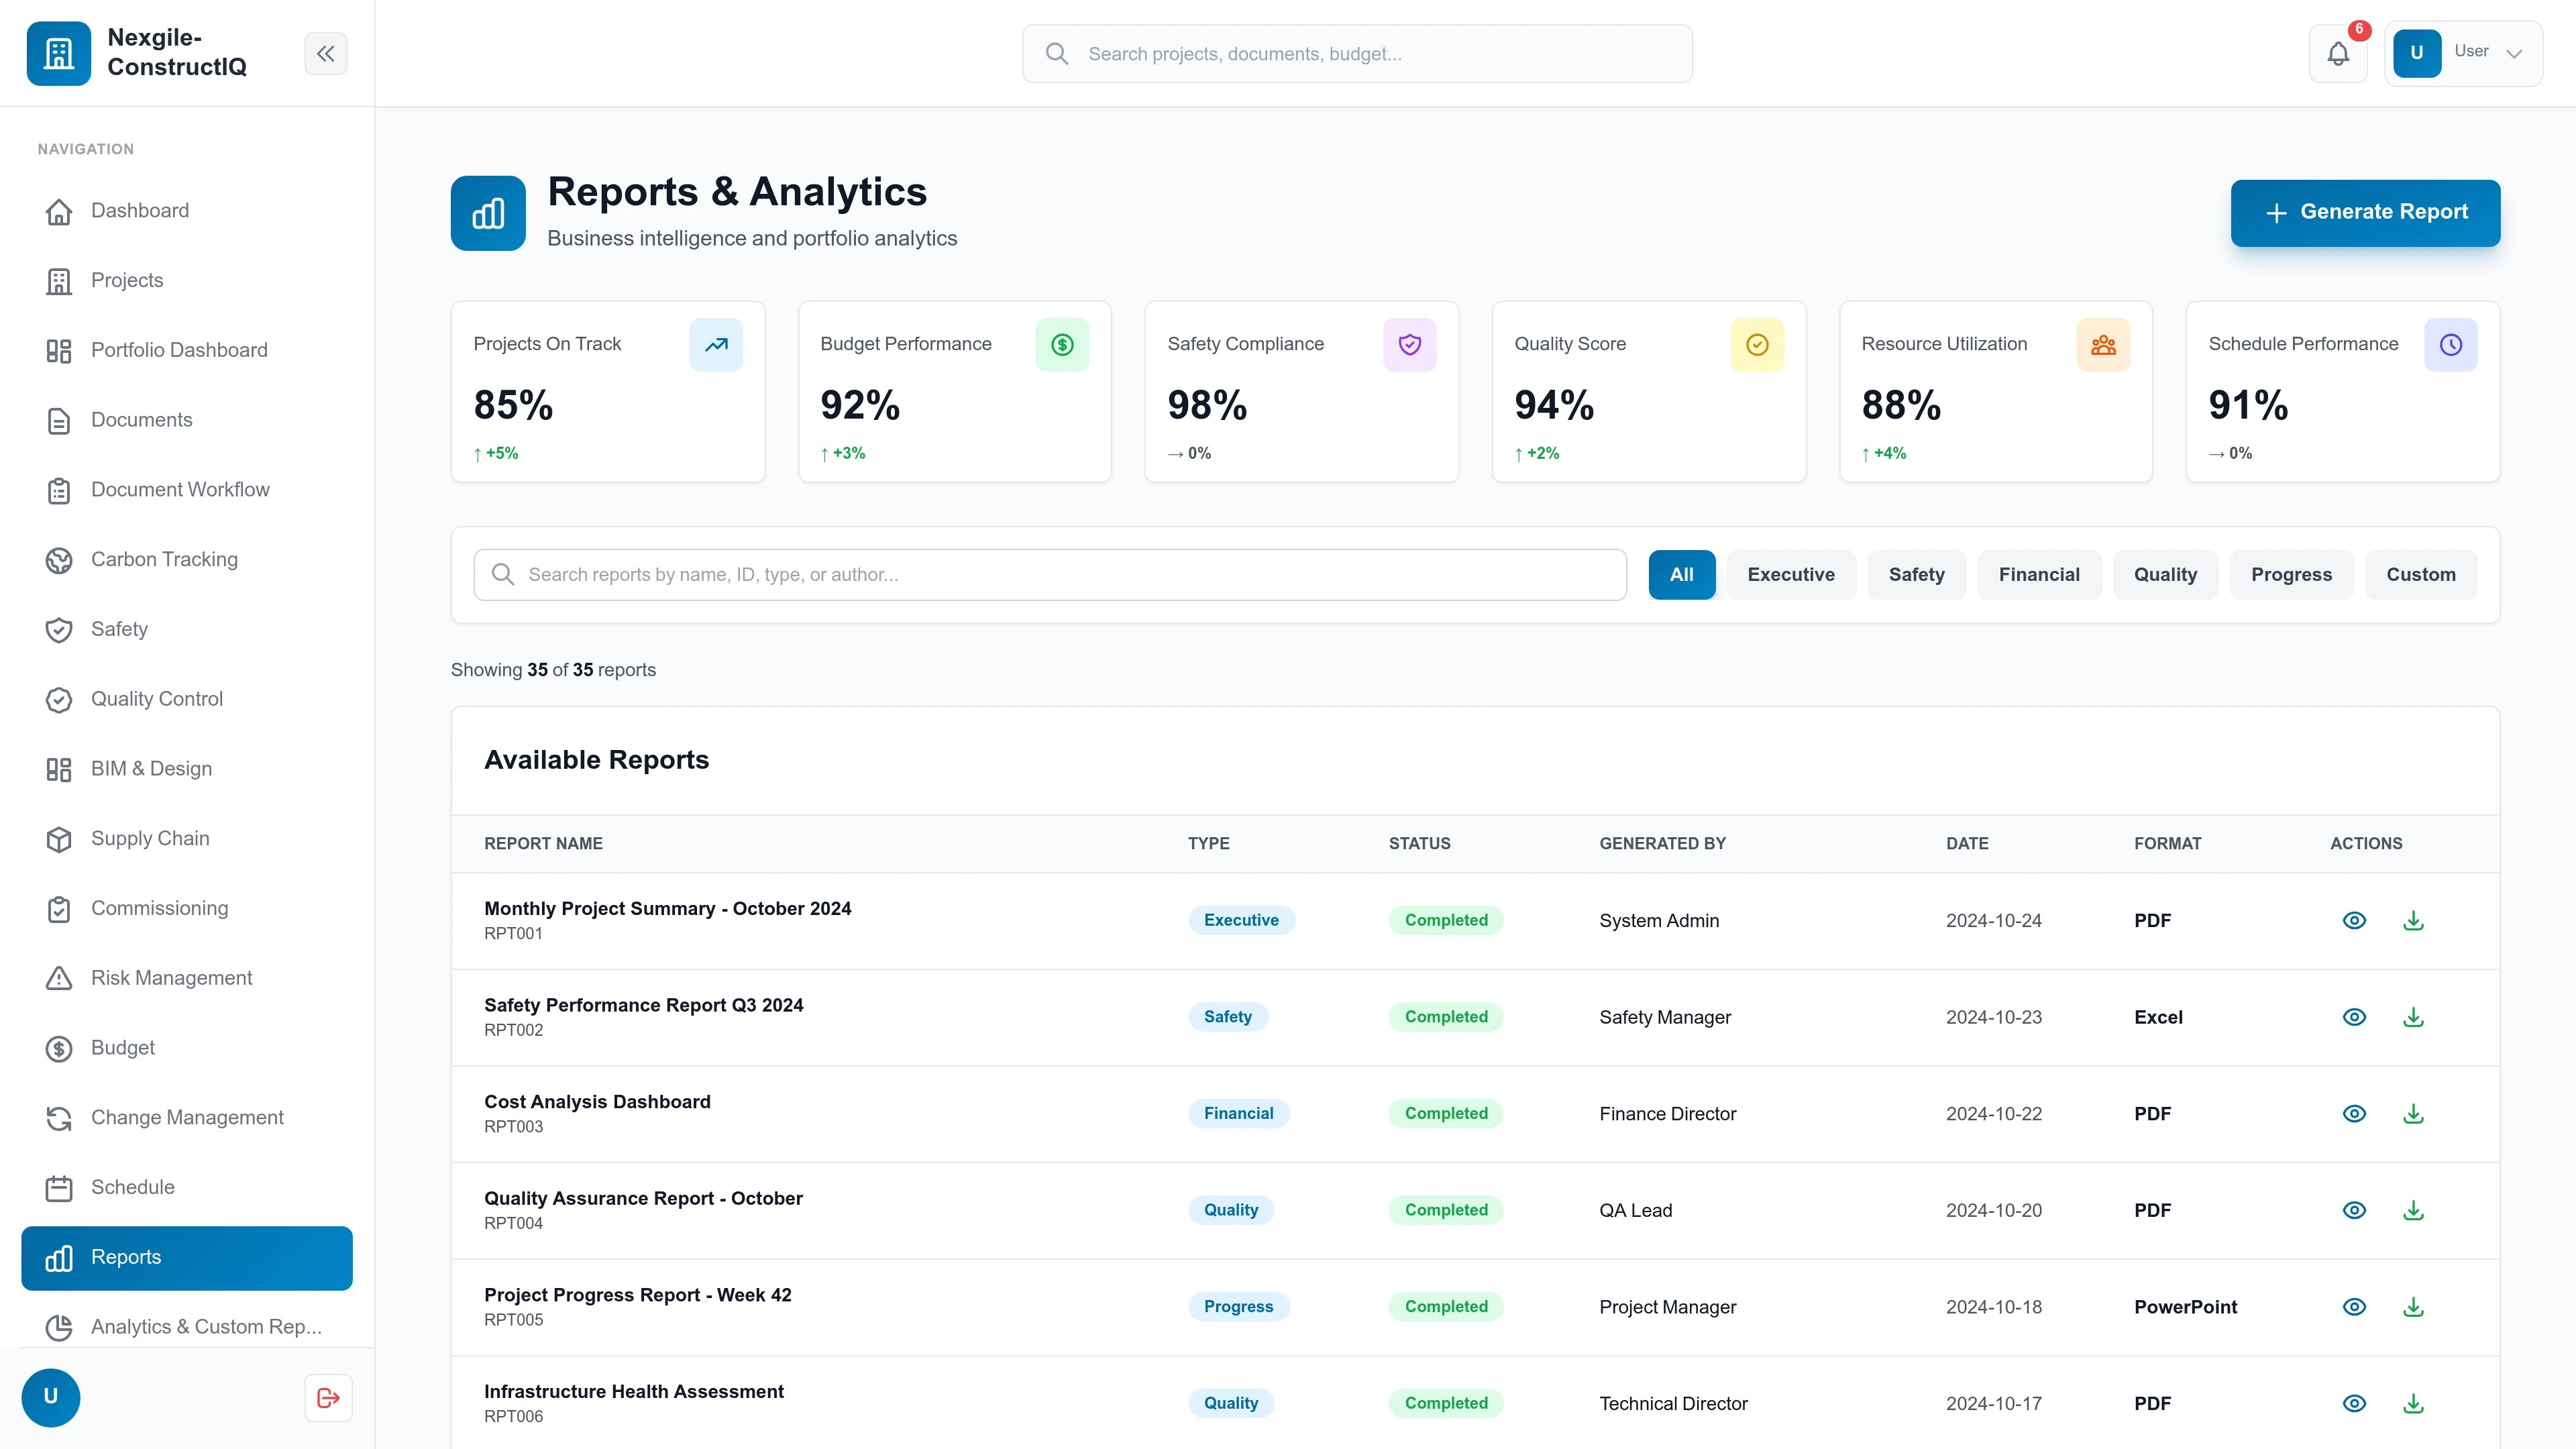This screenshot has height=1449, width=2576.
Task: Preview Cost Analysis Dashboard with eye icon
Action: 2354,1113
